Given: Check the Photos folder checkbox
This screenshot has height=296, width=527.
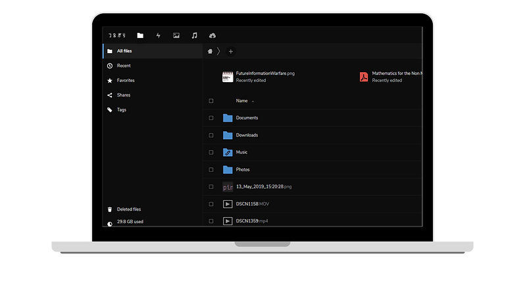Looking at the screenshot, I should pyautogui.click(x=211, y=170).
